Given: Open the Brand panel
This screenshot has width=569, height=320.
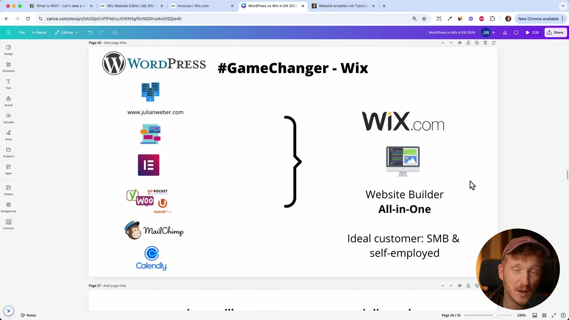Looking at the screenshot, I should (8, 101).
